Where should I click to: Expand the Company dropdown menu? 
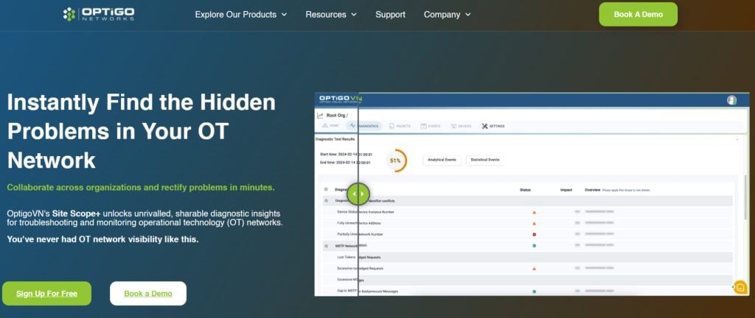point(448,15)
